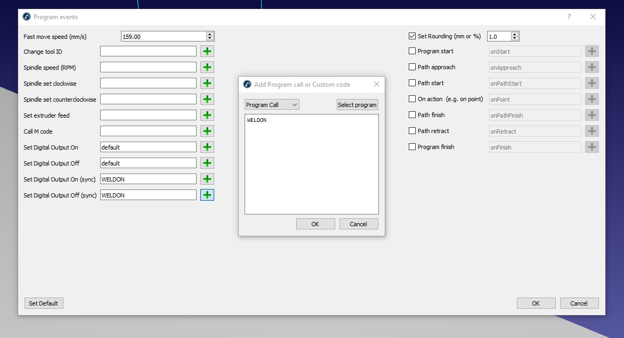Click the Set Default button

(43, 303)
